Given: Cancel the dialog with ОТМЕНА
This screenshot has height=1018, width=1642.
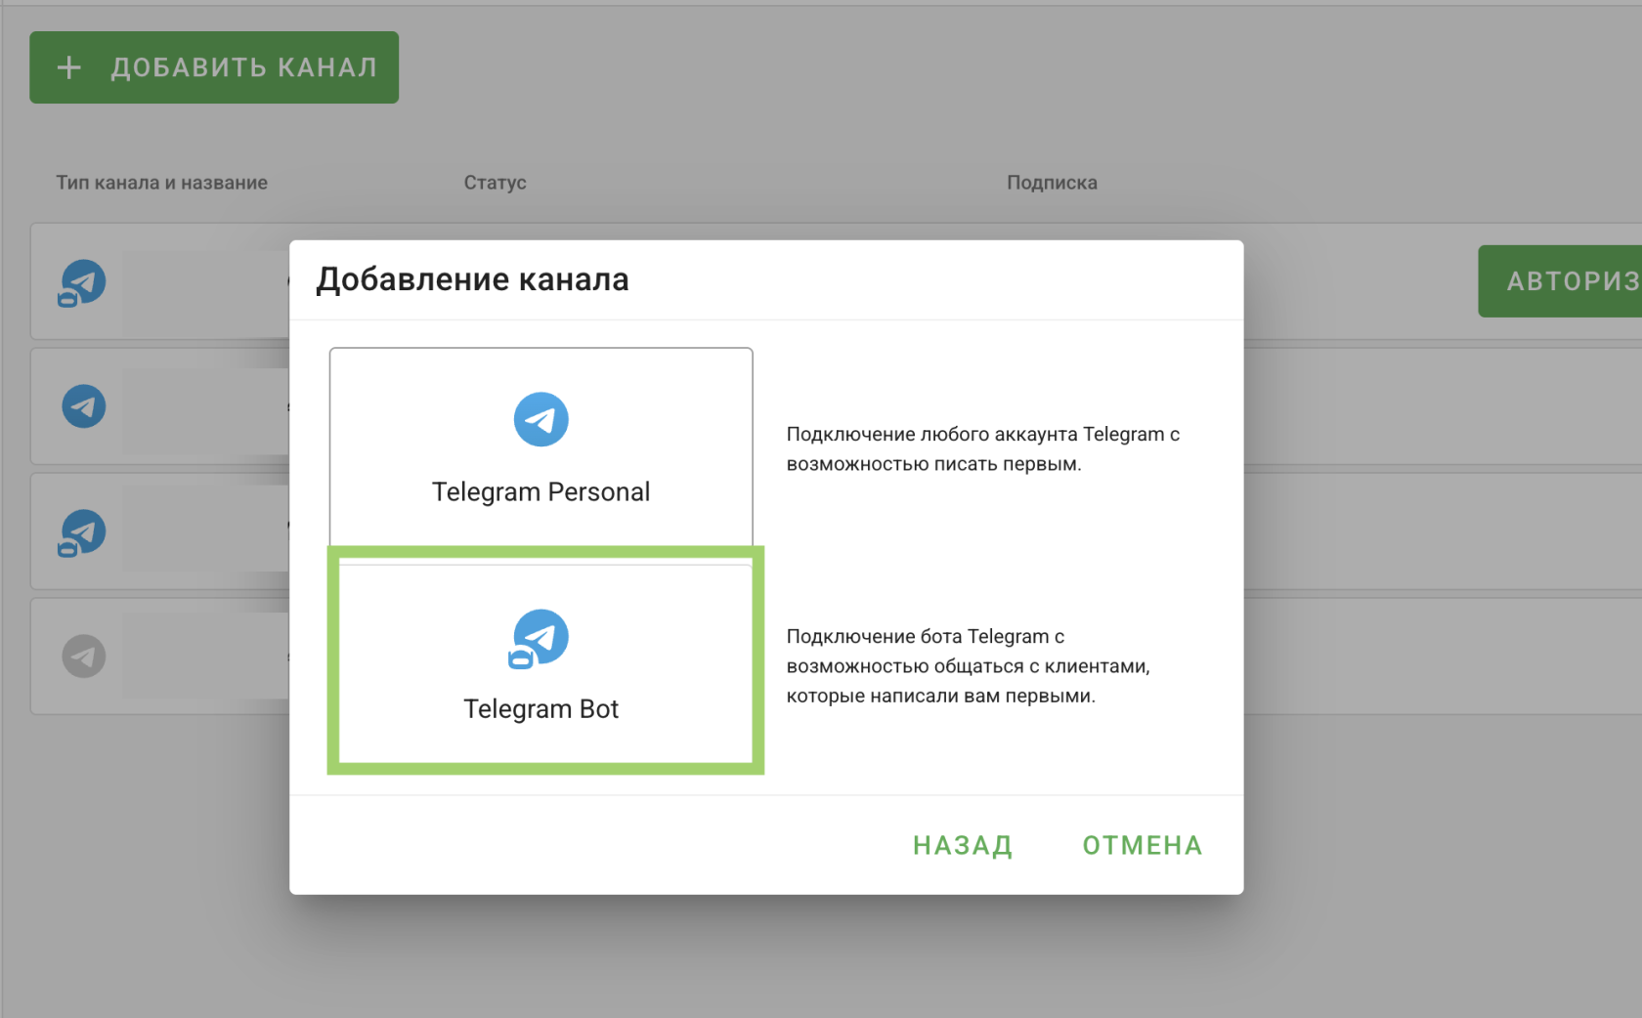Looking at the screenshot, I should coord(1142,845).
